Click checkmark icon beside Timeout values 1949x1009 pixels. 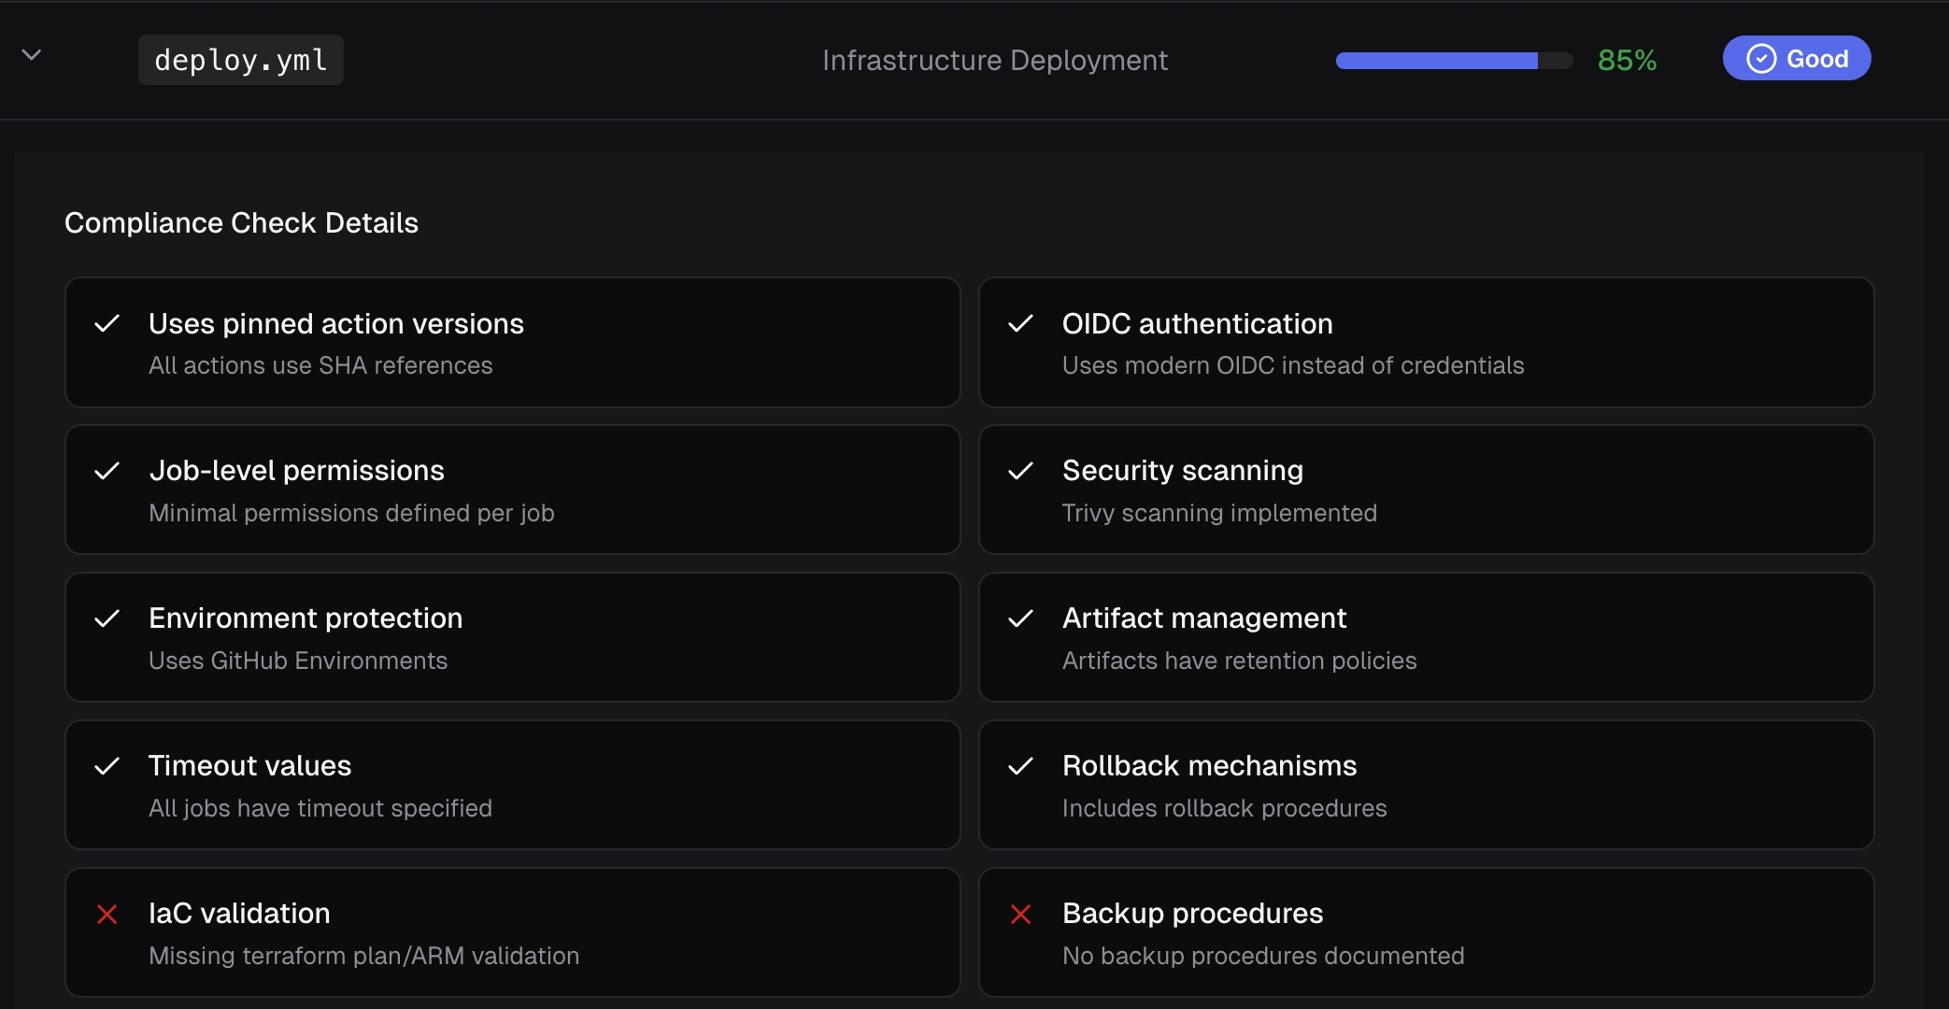(107, 766)
